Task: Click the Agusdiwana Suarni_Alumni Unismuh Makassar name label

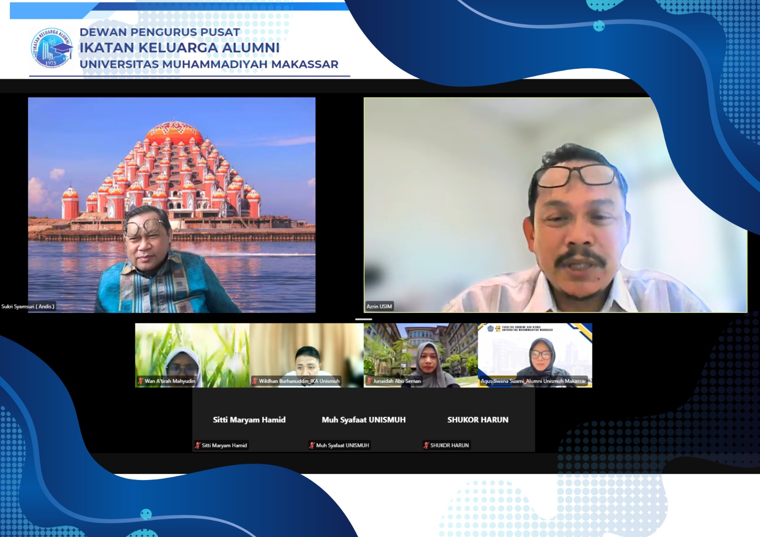Action: 533,381
